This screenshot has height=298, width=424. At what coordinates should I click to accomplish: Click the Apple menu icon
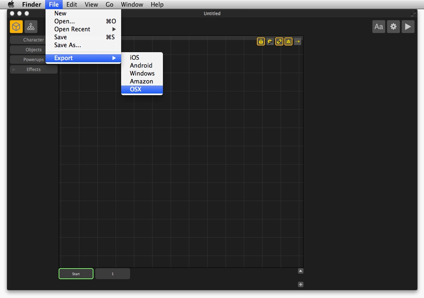click(x=11, y=5)
